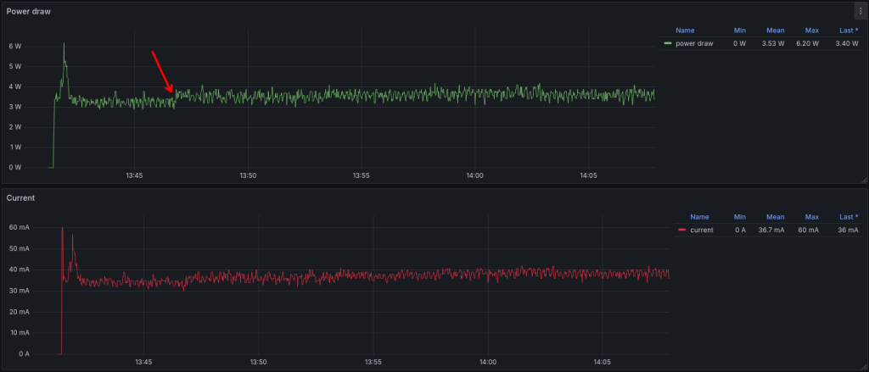Sort Current legend by Min column
Image resolution: width=869 pixels, height=372 pixels.
coord(739,216)
